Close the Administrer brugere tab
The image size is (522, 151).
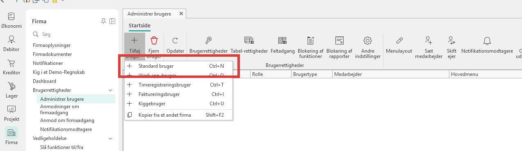coord(181,13)
